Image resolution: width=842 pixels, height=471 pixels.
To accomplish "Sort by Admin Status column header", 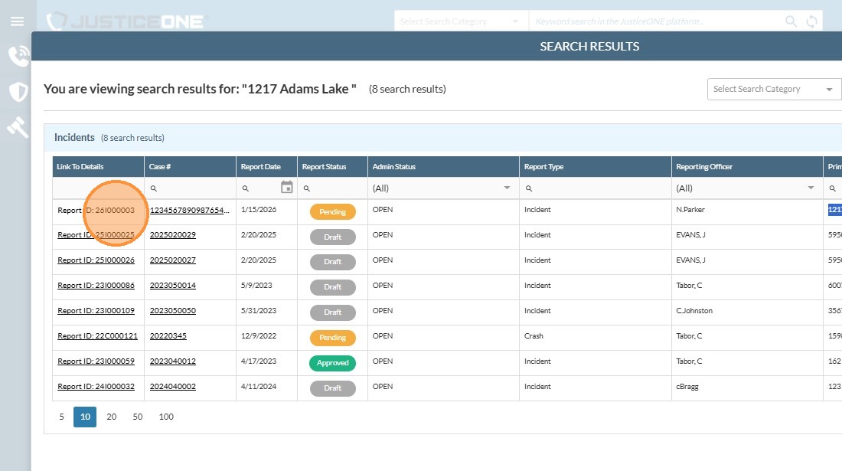I will [x=443, y=166].
